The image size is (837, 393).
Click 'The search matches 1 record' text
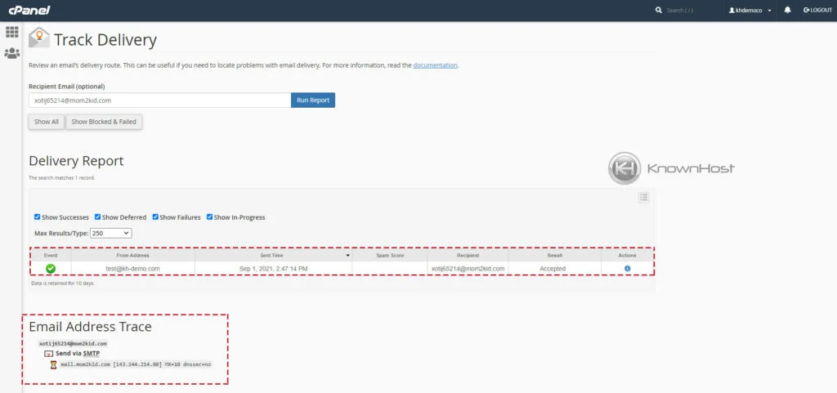62,177
